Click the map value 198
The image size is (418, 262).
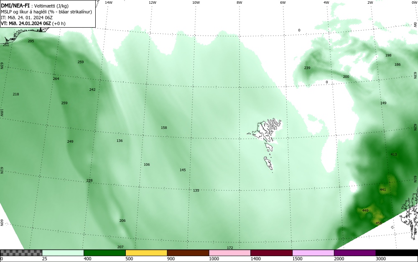tap(388, 56)
